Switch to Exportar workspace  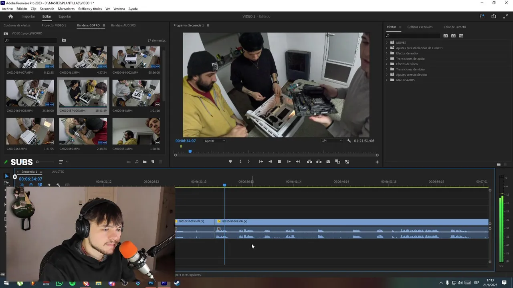(x=65, y=16)
